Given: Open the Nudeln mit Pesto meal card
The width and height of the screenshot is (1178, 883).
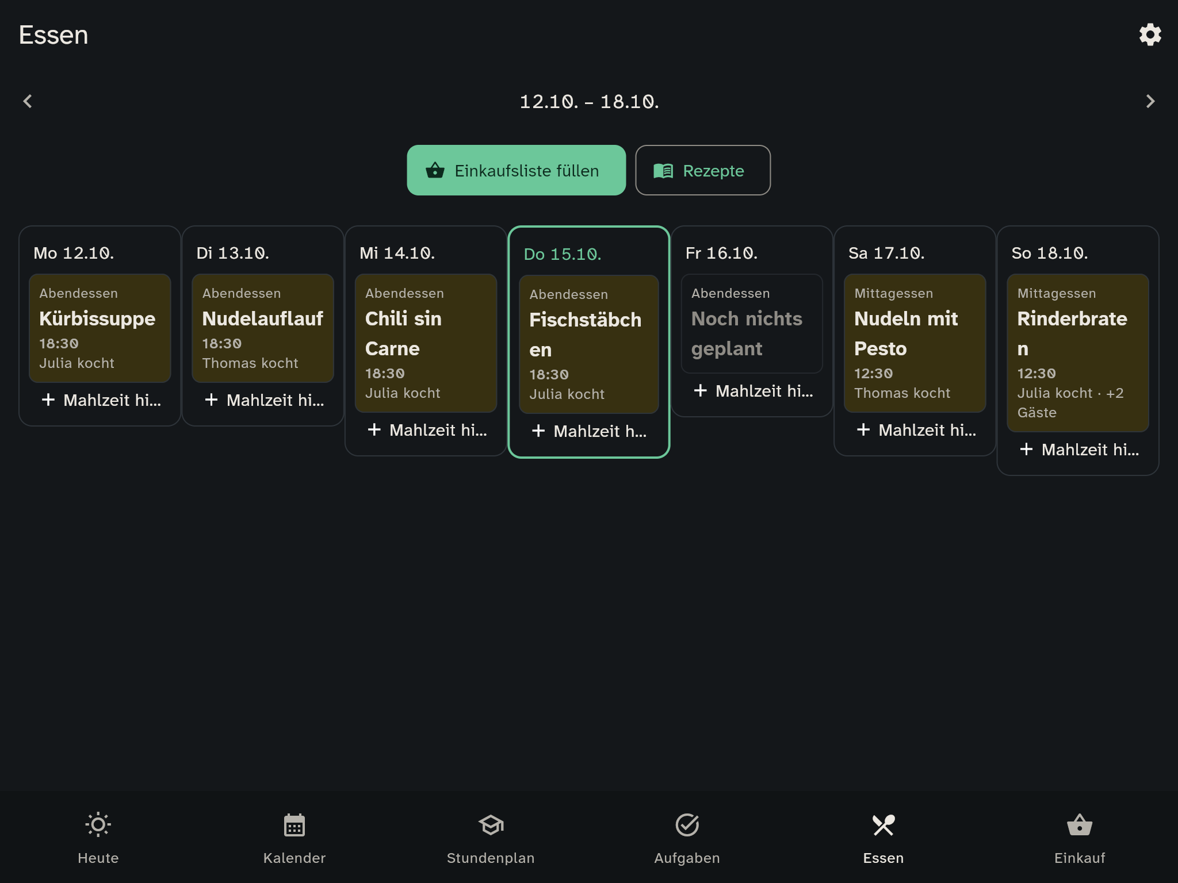Looking at the screenshot, I should 915,343.
